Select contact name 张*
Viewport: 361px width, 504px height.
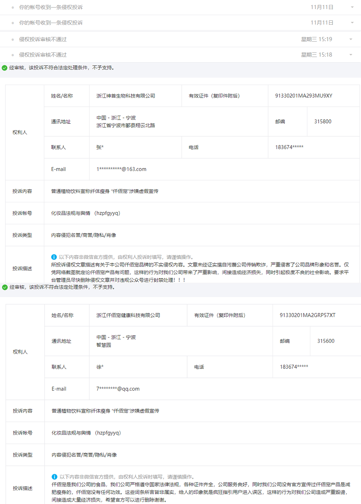(100, 147)
